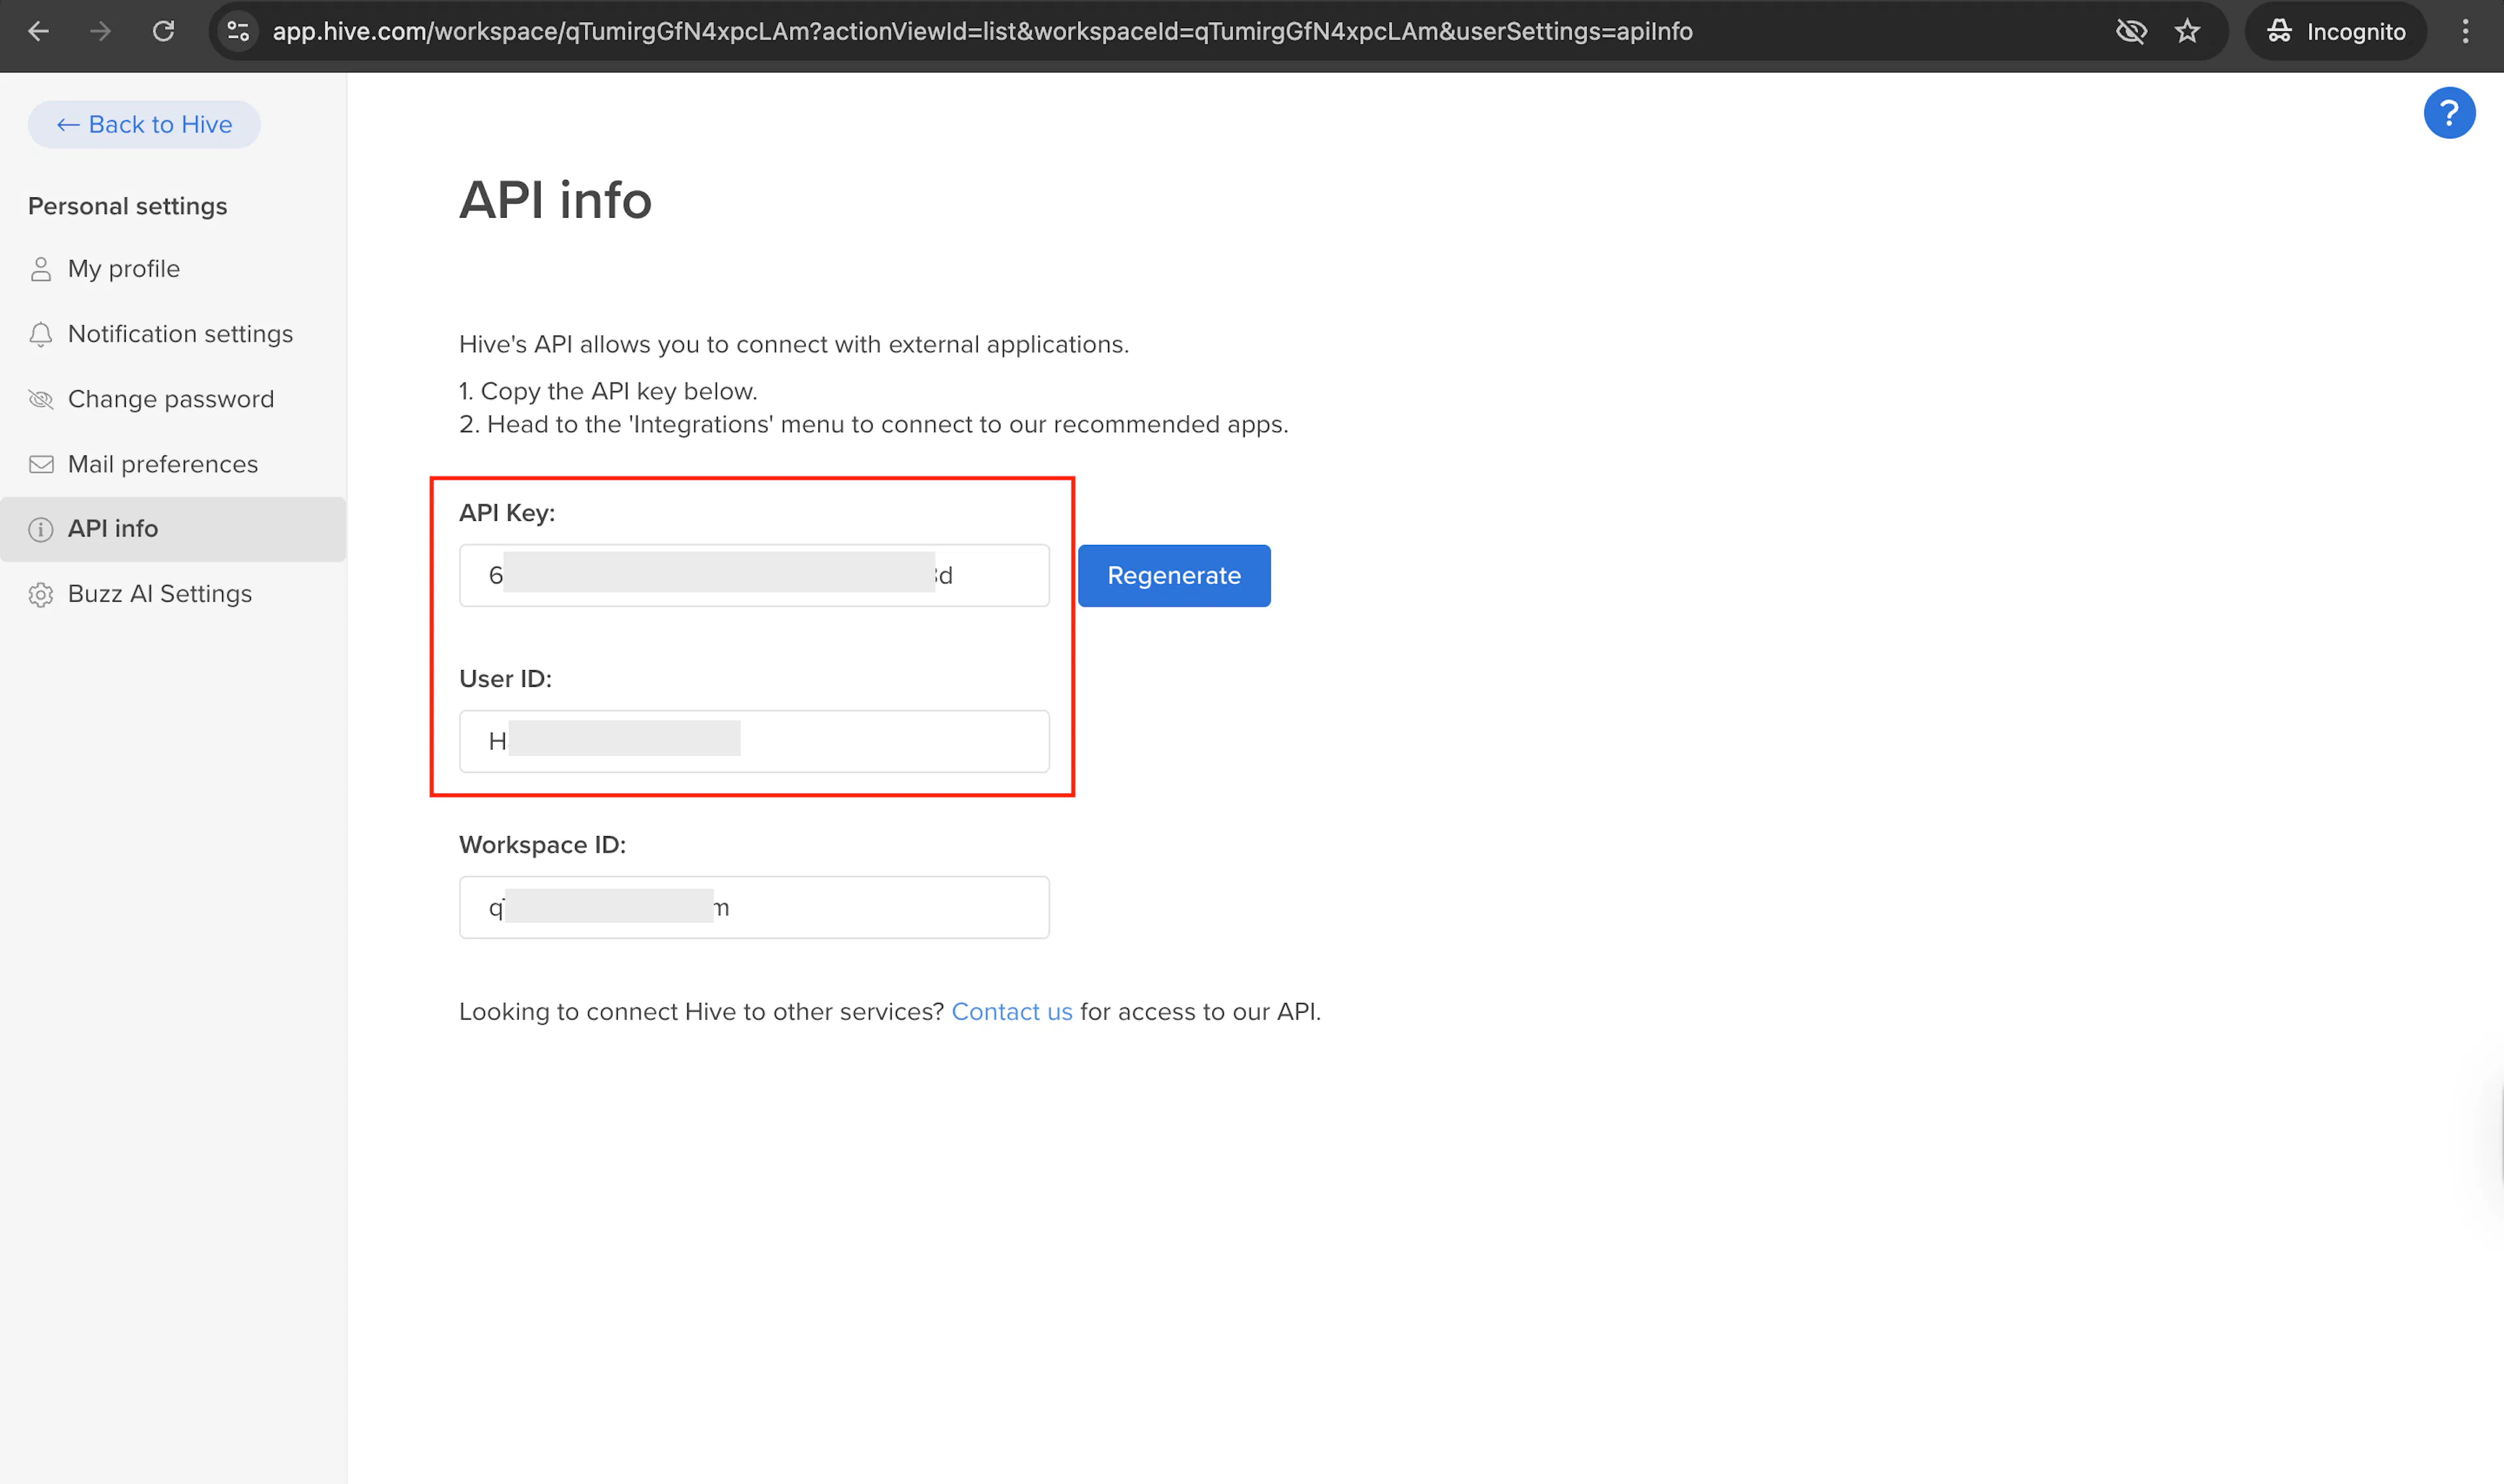Viewport: 2504px width, 1484px height.
Task: Click the browser back arrow icon
Action: point(38,31)
